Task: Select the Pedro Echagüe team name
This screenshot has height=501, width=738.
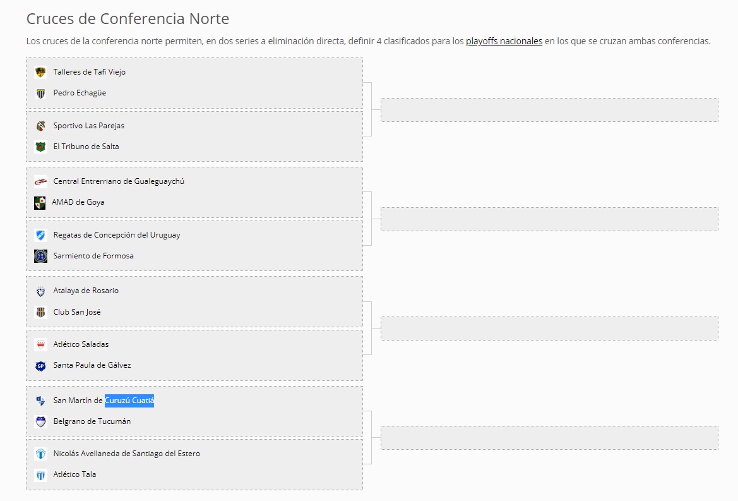Action: 80,93
